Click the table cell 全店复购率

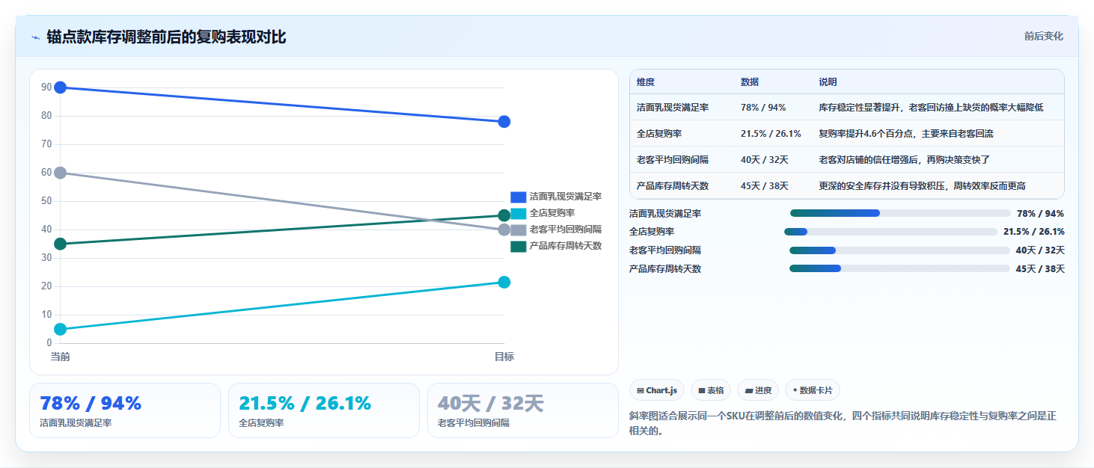click(x=659, y=134)
